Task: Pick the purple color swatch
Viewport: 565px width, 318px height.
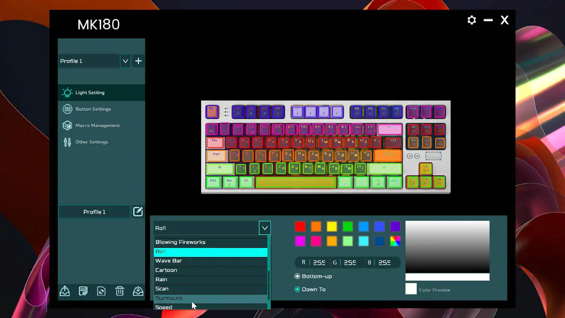Action: [395, 226]
